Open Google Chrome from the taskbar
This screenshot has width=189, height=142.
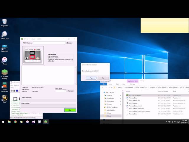(x=15, y=122)
